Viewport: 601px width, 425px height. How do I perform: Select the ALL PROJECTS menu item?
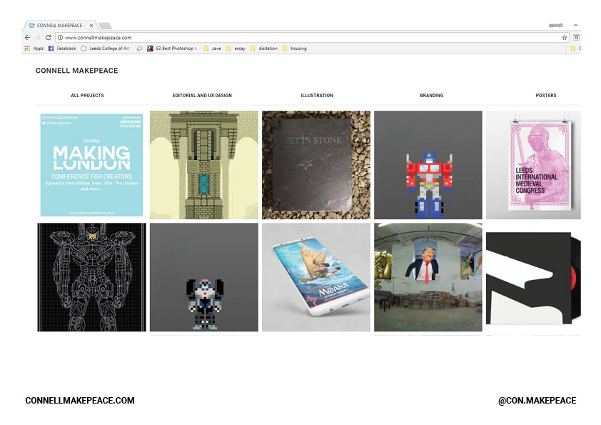tap(87, 95)
